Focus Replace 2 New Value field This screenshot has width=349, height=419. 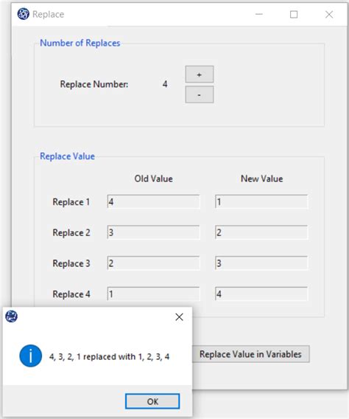coord(261,232)
